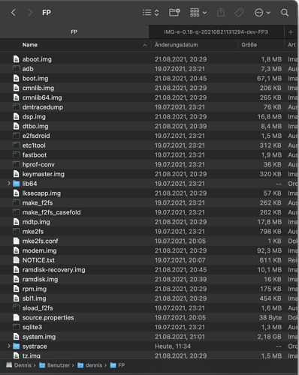Open Dennis in the path bar
The width and height of the screenshot is (299, 375).
19,365
